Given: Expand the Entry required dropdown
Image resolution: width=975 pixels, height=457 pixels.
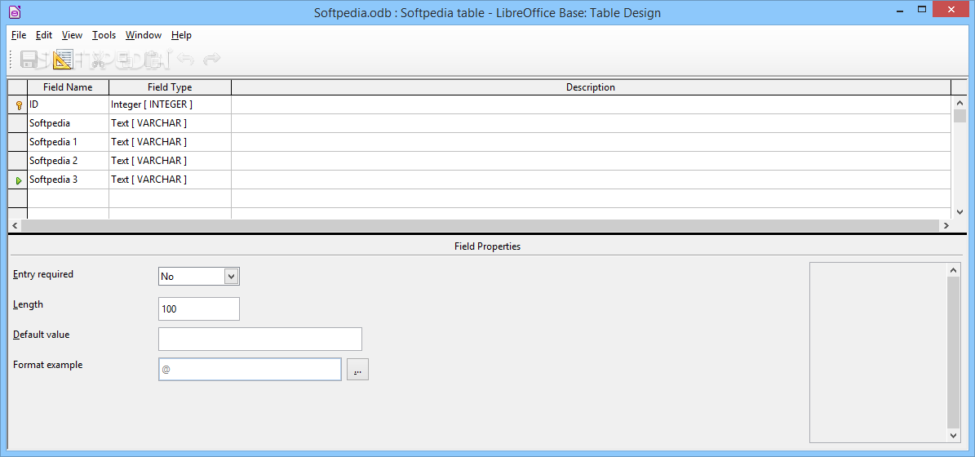Looking at the screenshot, I should (232, 276).
